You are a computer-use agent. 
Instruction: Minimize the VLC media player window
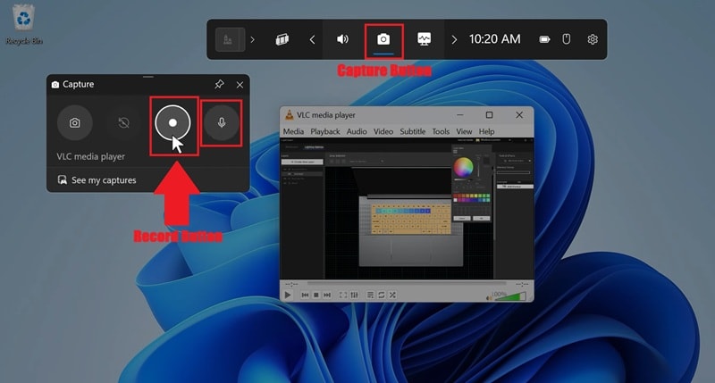coord(460,115)
